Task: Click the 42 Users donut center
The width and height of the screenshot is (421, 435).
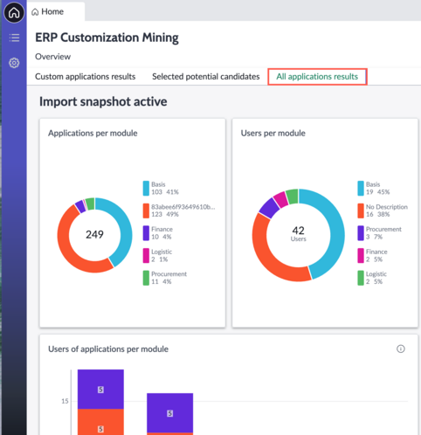Action: (299, 234)
